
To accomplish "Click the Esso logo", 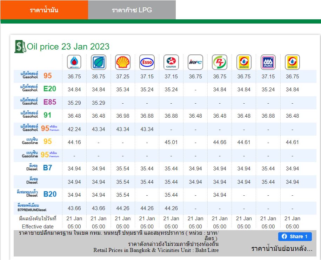I will (x=147, y=62).
